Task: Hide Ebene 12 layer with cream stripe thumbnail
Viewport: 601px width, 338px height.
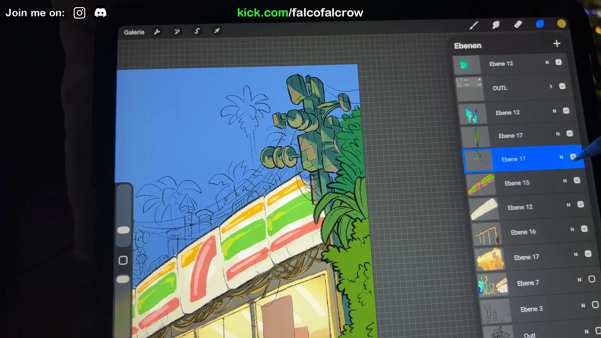Action: [580, 204]
